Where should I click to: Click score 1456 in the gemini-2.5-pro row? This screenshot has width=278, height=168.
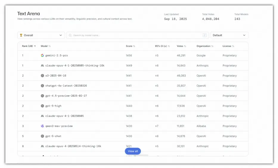tap(129, 56)
